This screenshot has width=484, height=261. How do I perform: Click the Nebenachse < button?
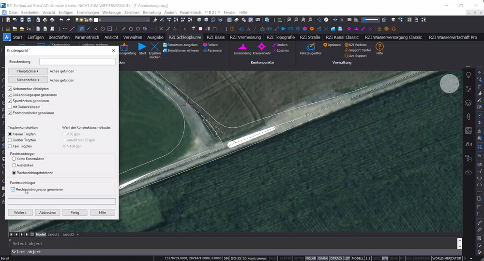pyautogui.click(x=28, y=80)
